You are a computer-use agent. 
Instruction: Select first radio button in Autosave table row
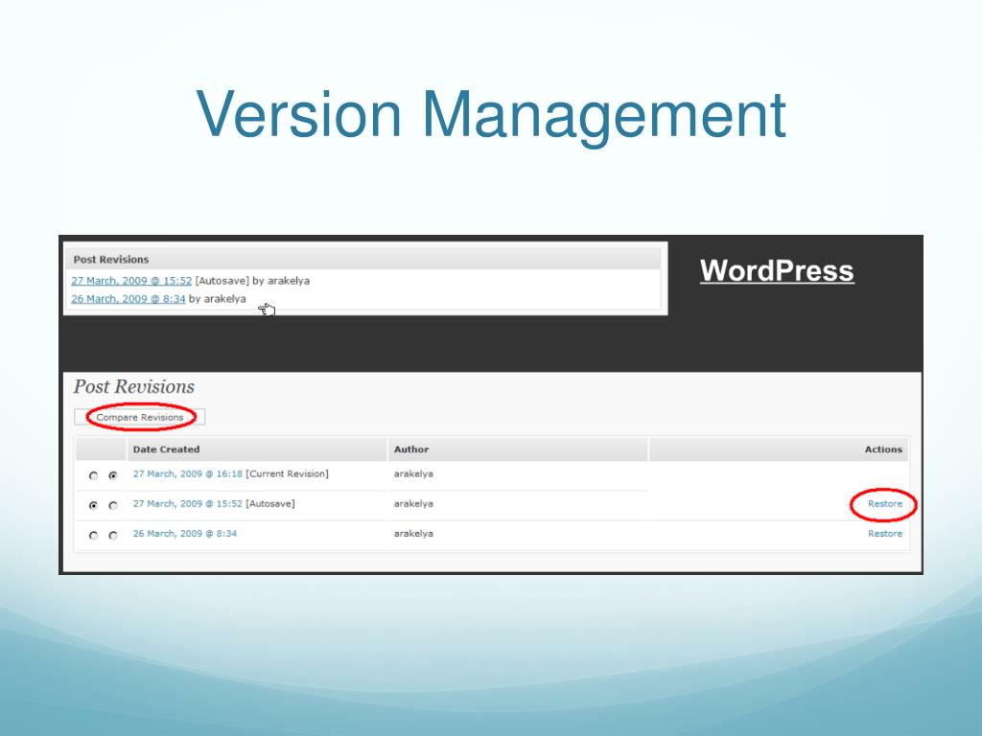93,505
